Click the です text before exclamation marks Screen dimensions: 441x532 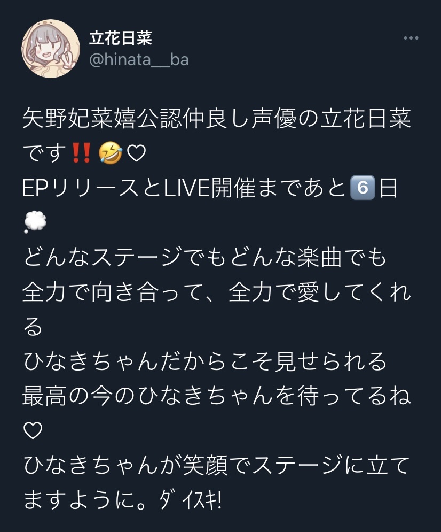[45, 153]
